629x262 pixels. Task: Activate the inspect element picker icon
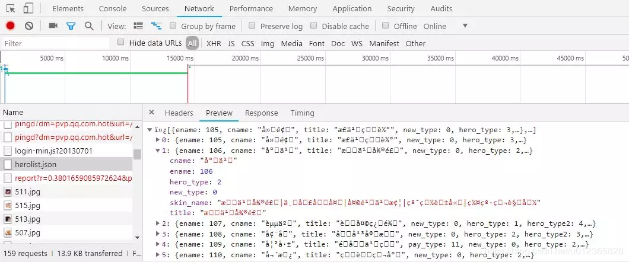tap(11, 8)
